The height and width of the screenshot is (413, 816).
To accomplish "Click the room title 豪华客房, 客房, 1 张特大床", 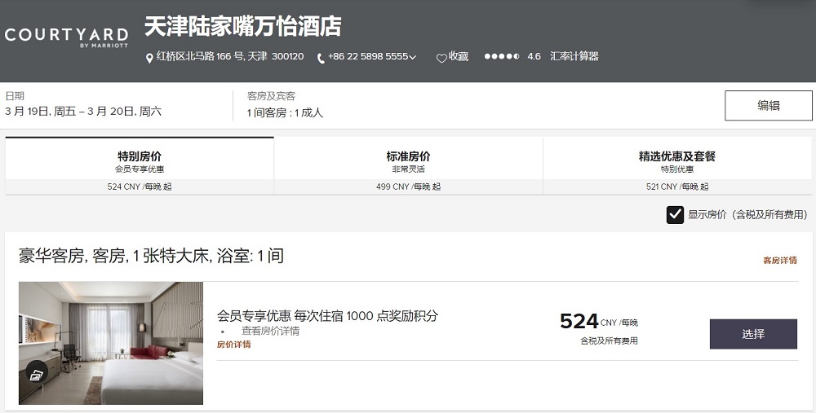I will (151, 256).
